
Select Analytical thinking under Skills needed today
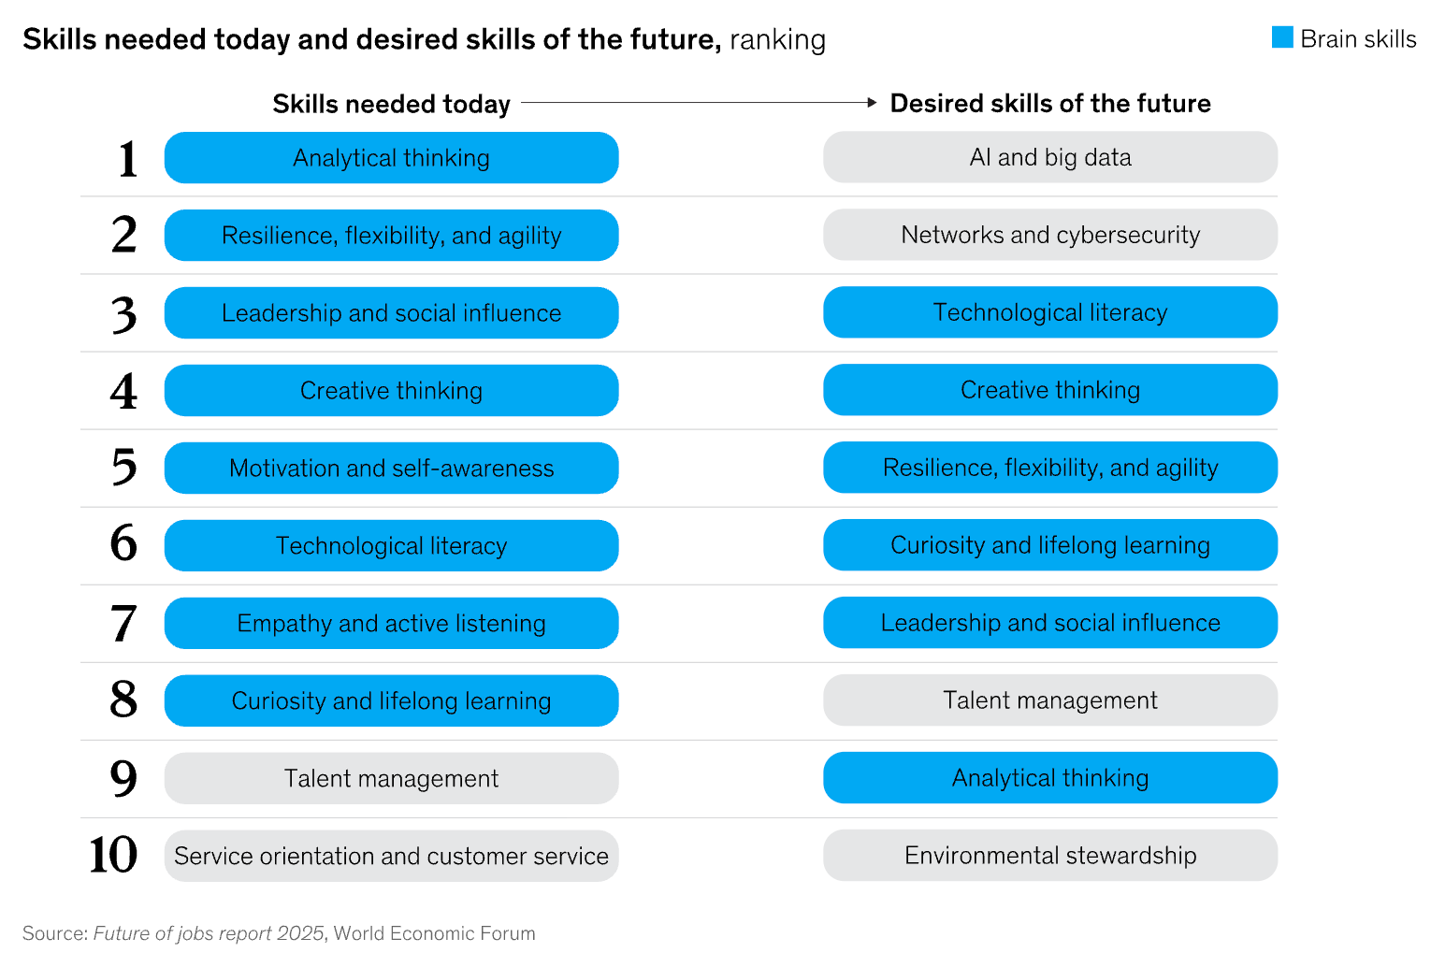pos(391,158)
